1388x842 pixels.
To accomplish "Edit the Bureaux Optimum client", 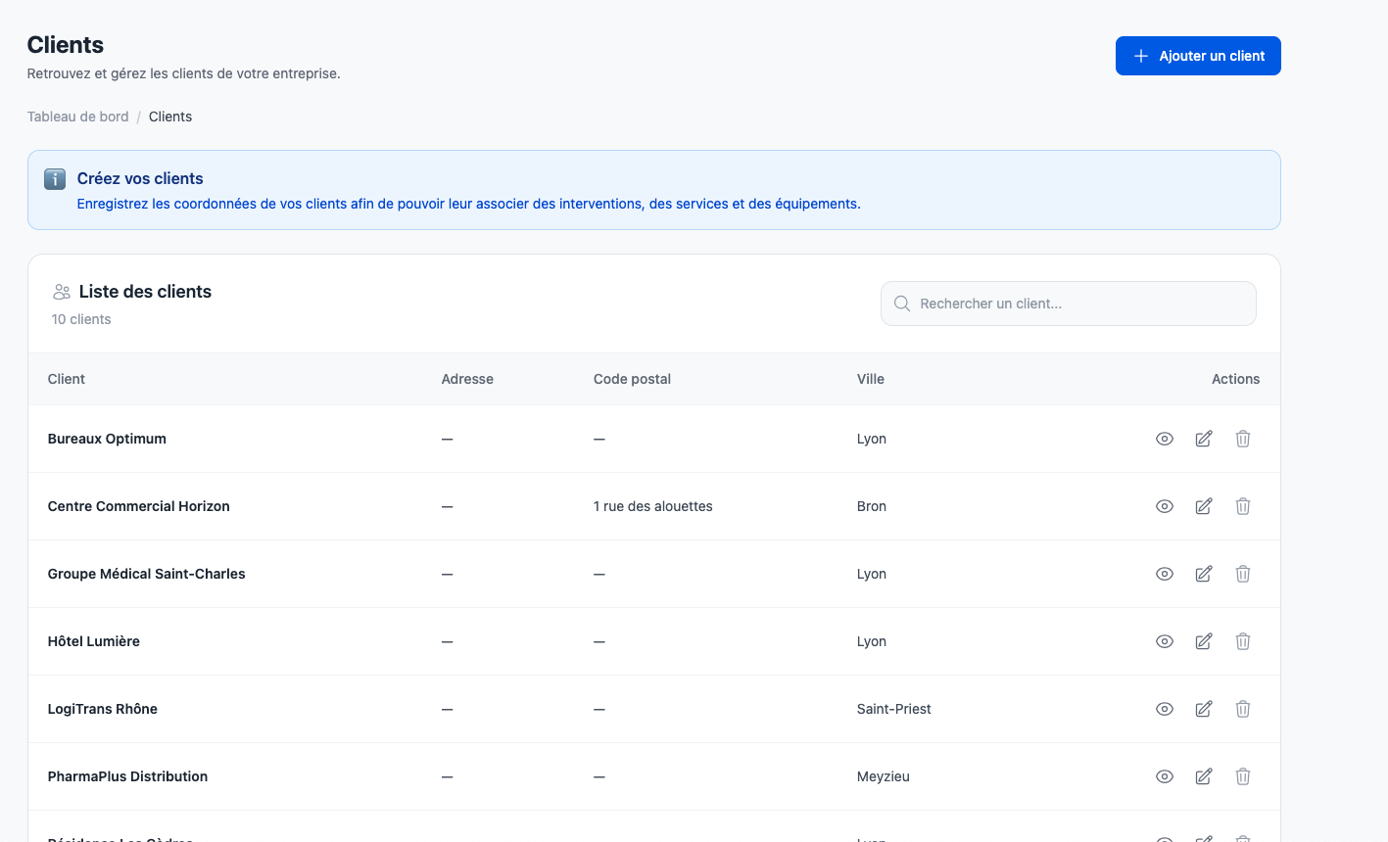I will 1204,439.
